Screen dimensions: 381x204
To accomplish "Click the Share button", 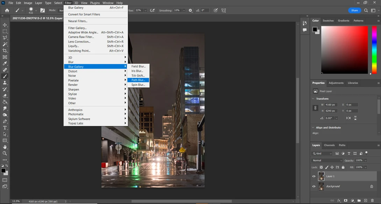I will [x=354, y=10].
